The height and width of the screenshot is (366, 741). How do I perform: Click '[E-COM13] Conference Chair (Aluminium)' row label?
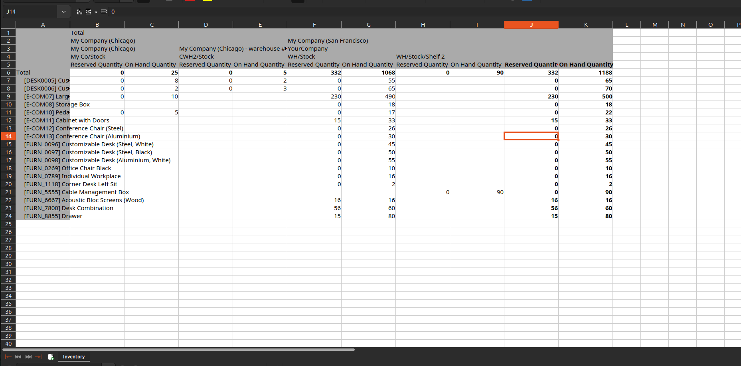82,136
